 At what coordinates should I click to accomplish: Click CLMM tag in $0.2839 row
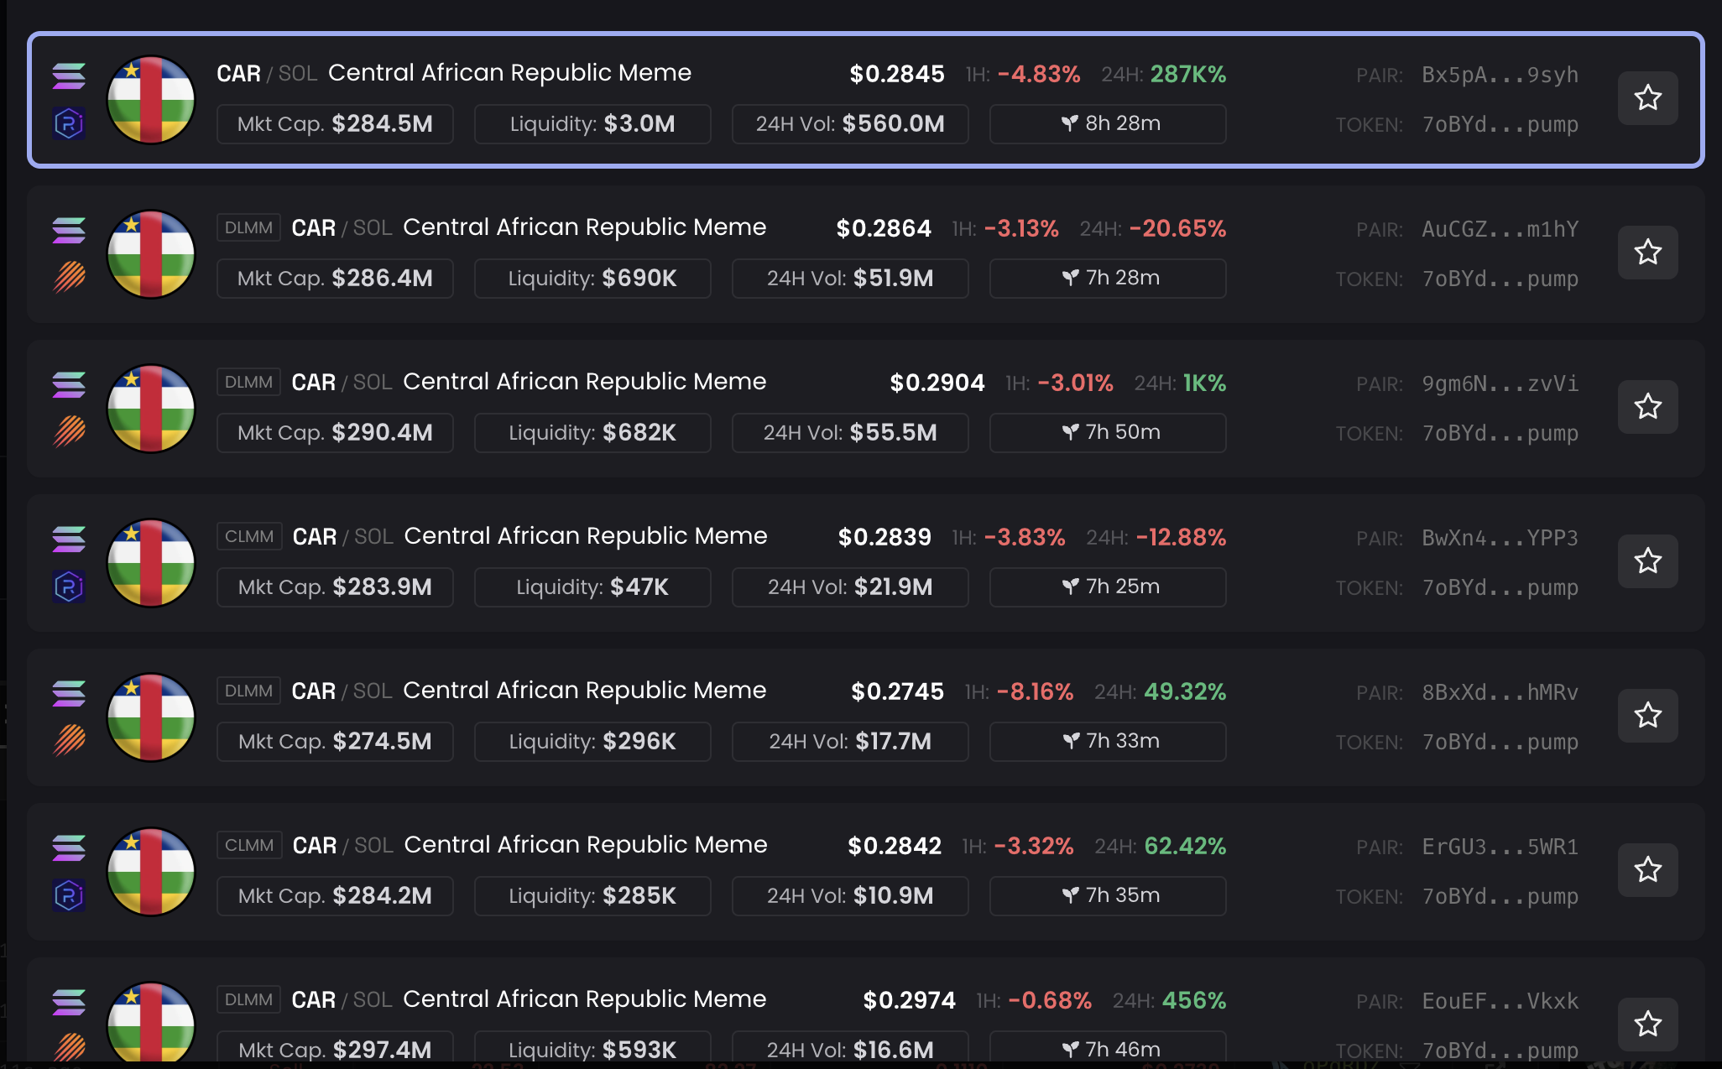(249, 536)
